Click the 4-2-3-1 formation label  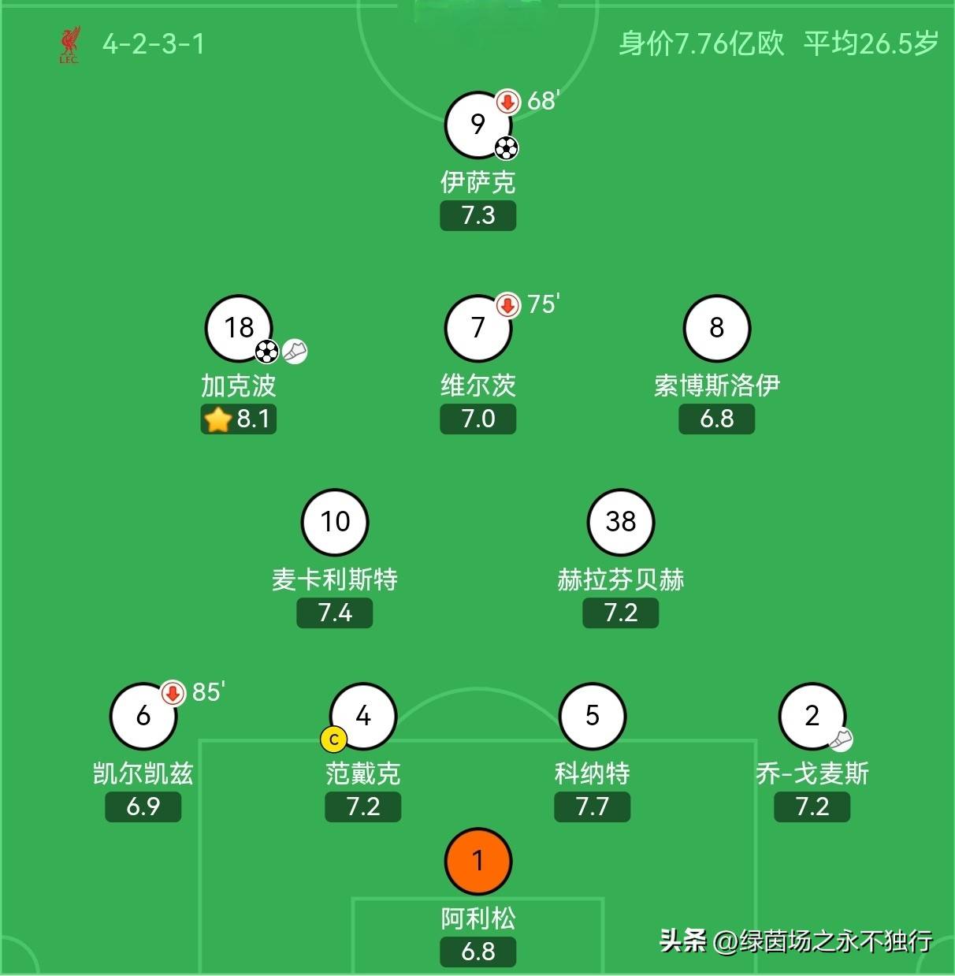coord(154,43)
